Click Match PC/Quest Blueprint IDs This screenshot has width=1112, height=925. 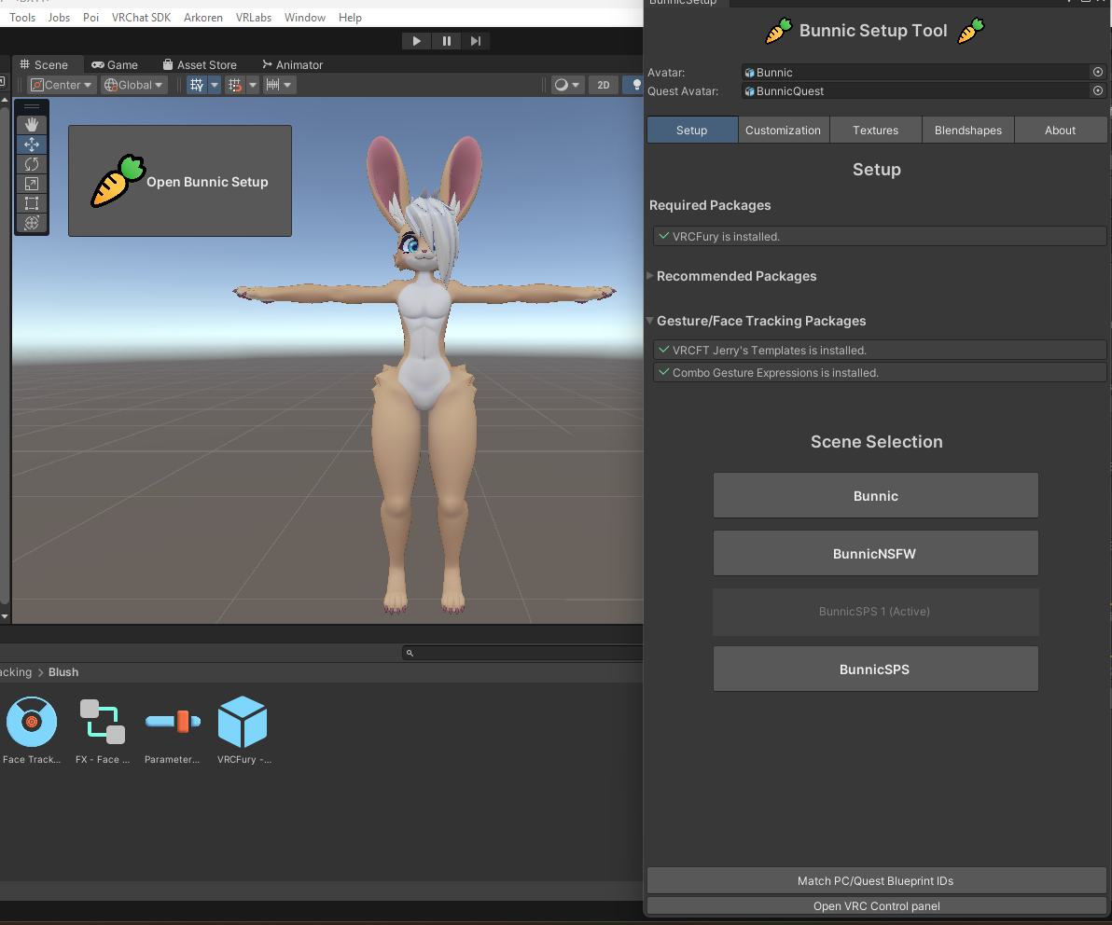point(876,880)
